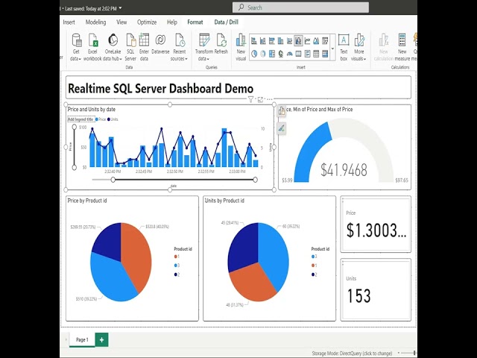This screenshot has height=358, width=477.
Task: Click the Price legend item in combo chart
Action: pos(101,119)
